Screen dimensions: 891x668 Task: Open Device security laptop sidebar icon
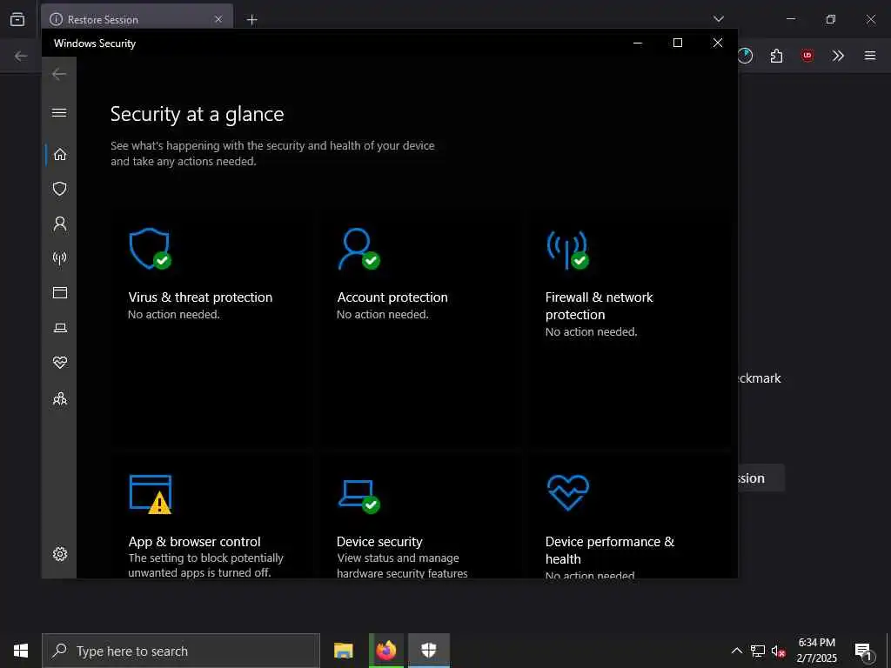click(60, 328)
